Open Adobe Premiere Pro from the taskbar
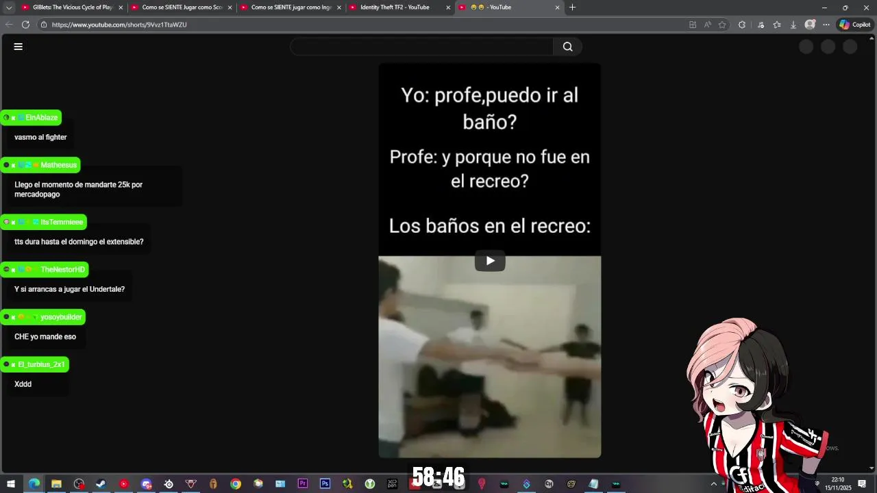The image size is (877, 493). pos(303,484)
